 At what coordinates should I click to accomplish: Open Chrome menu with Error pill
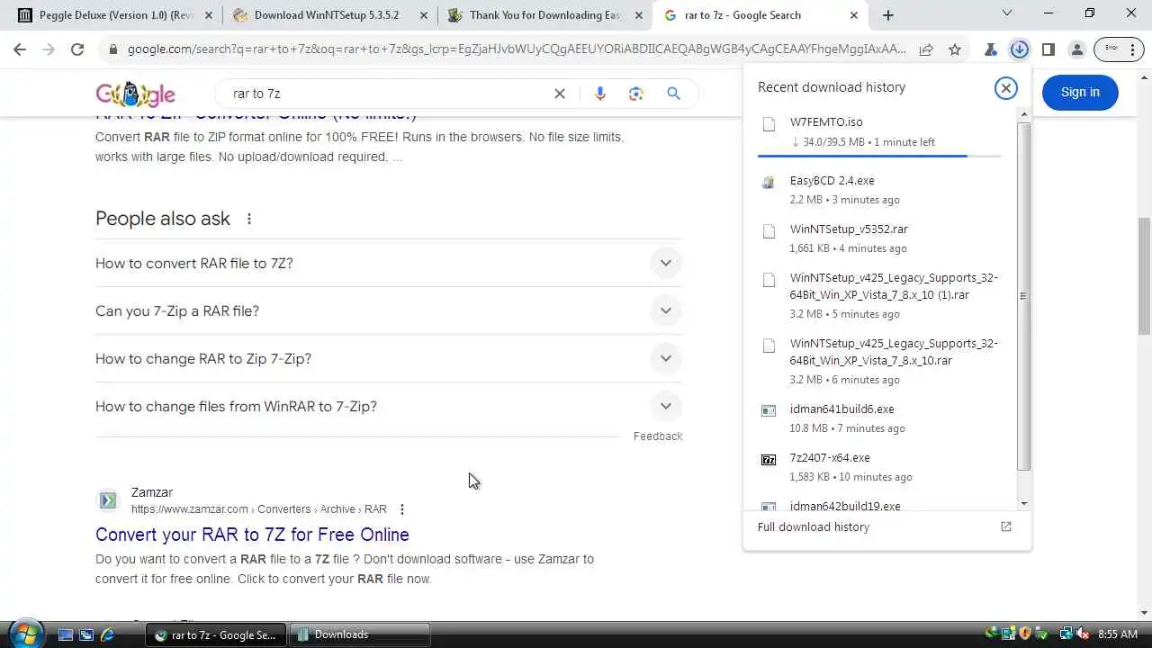tap(1119, 50)
